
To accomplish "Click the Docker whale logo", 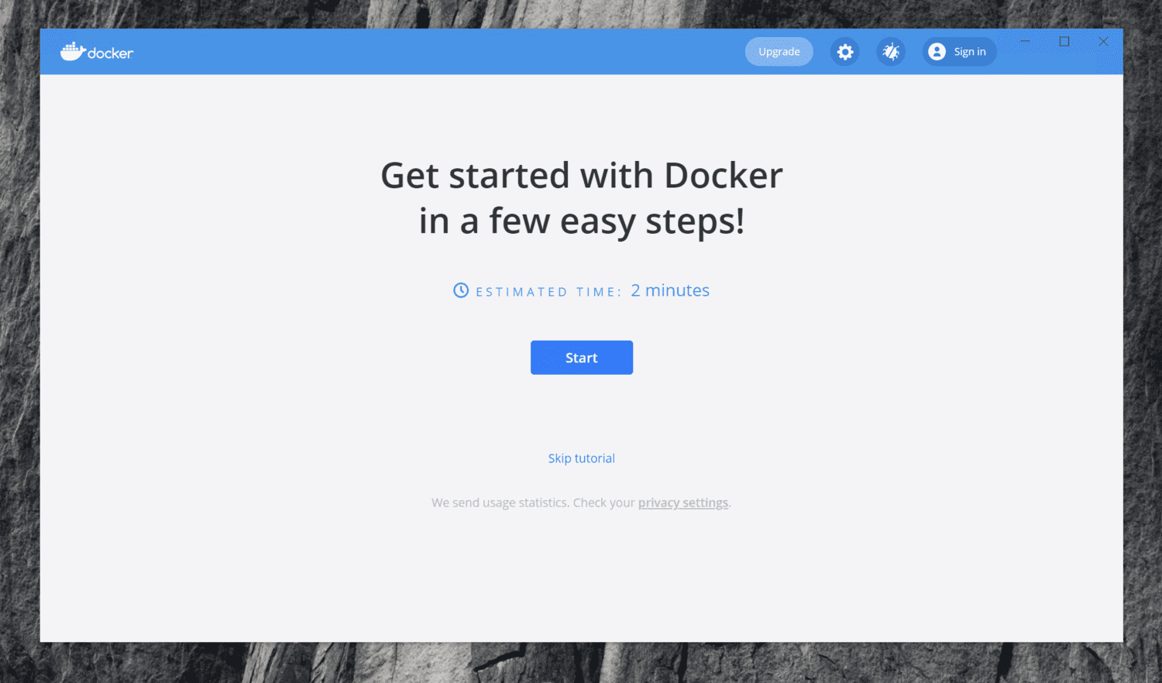I will point(97,52).
